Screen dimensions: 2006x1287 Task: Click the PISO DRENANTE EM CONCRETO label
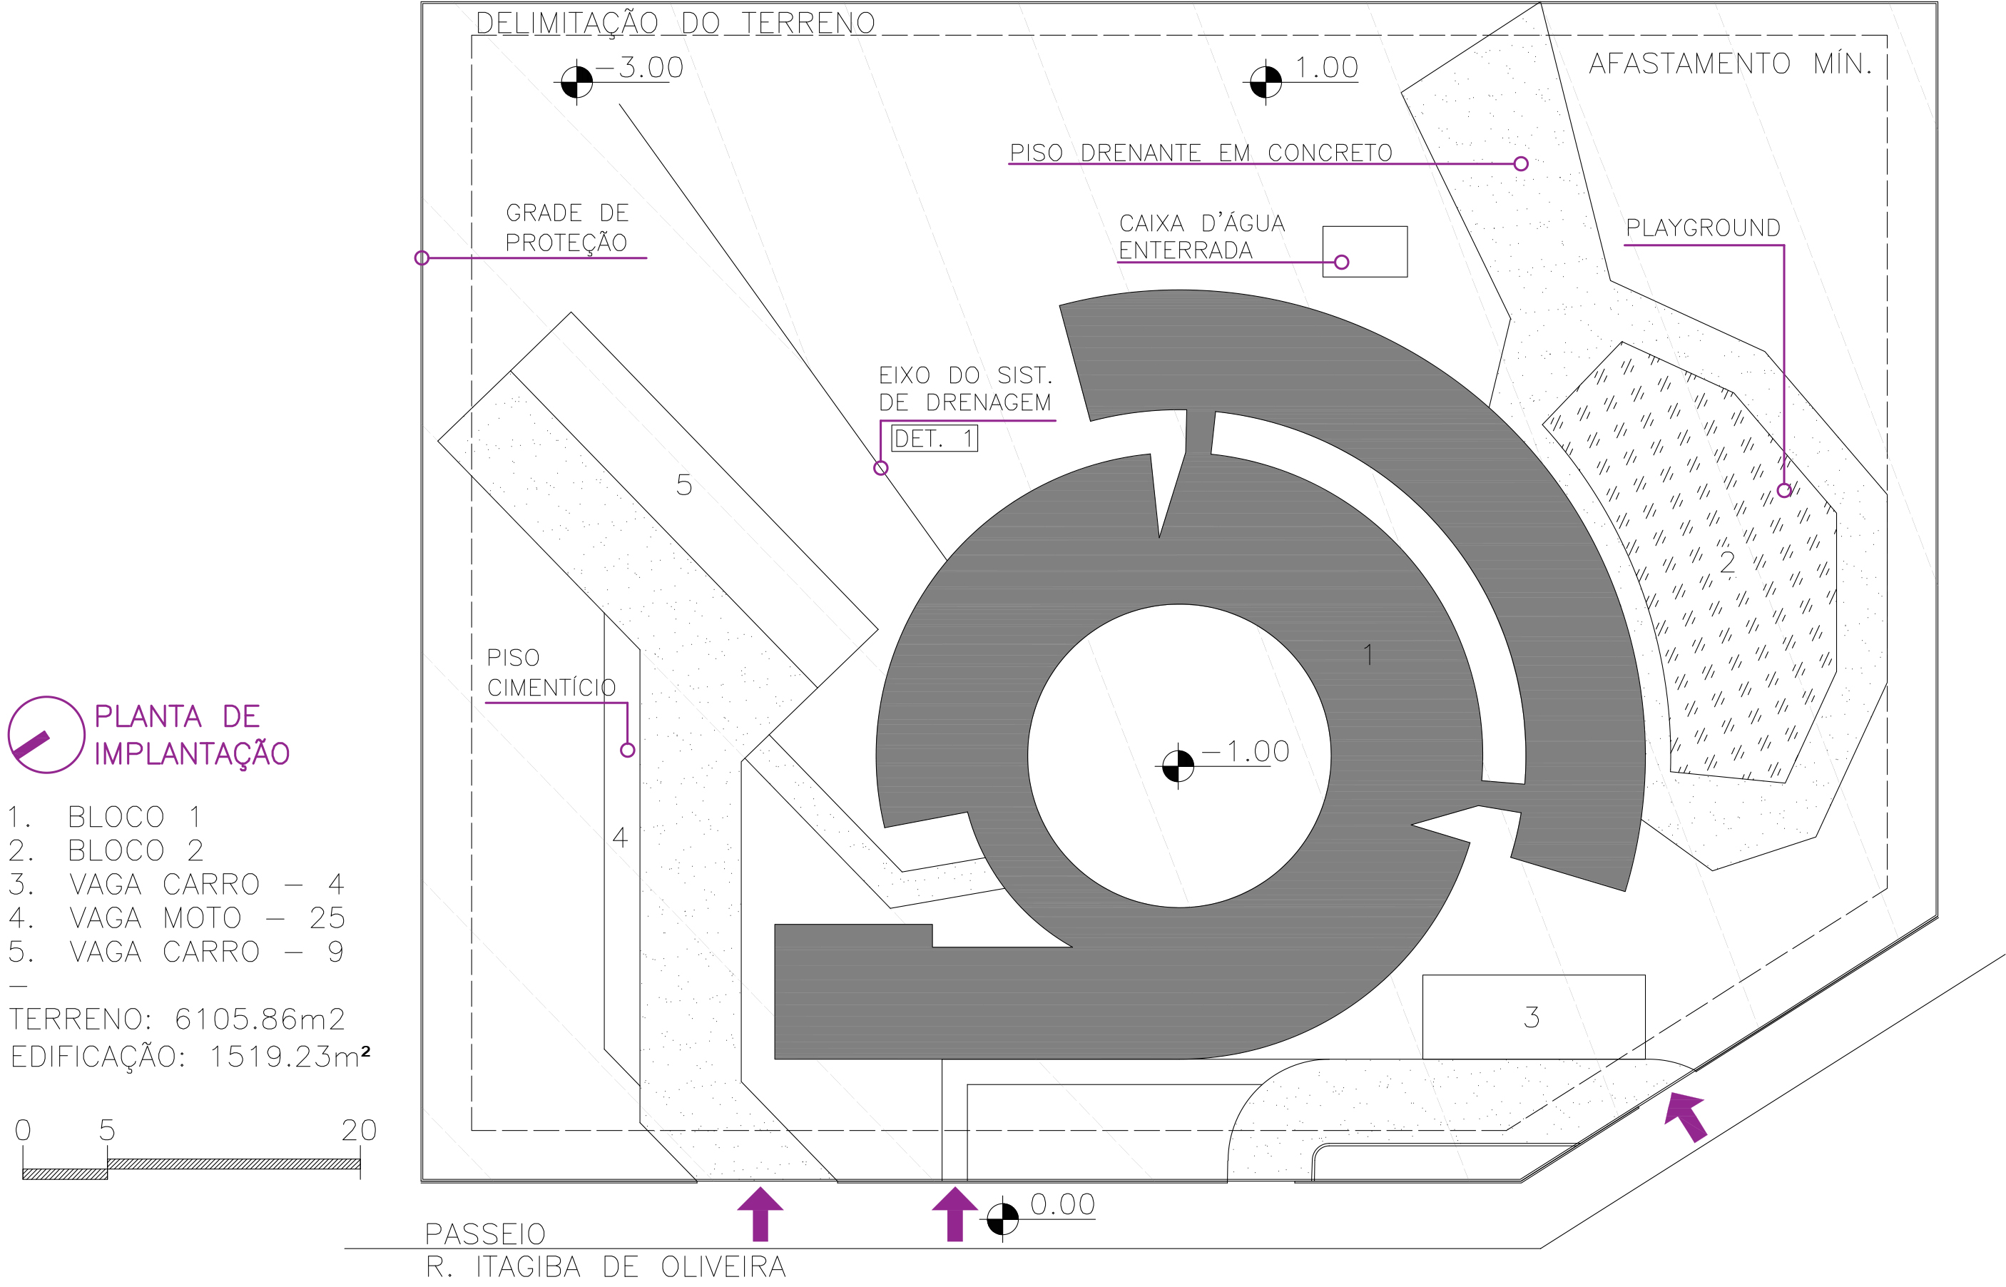click(1201, 153)
